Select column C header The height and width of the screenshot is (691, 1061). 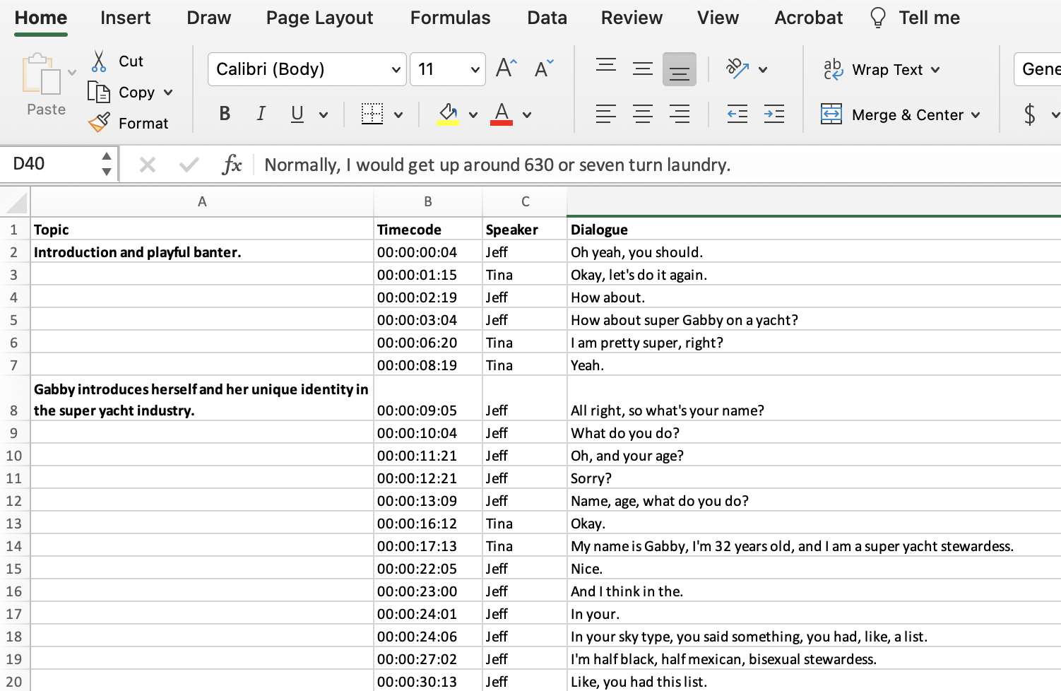525,202
